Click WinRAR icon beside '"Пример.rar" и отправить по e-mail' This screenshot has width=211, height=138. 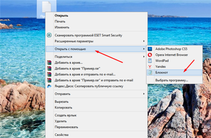[x=49, y=80]
